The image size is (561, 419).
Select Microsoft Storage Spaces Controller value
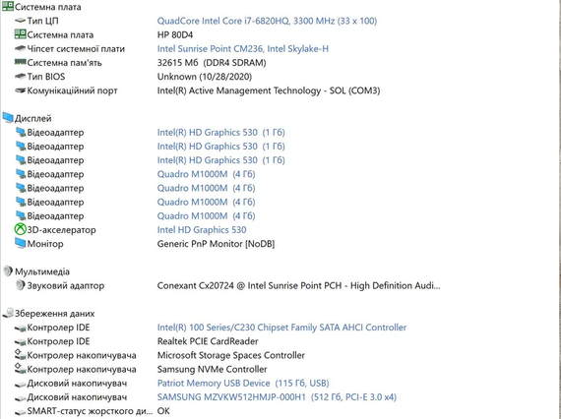point(230,355)
